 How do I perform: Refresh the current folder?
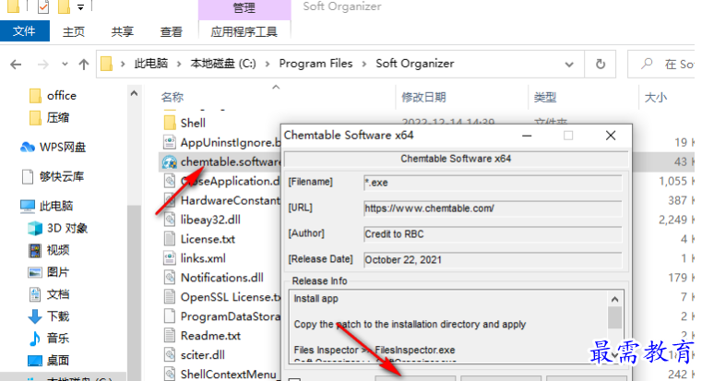[x=601, y=65]
